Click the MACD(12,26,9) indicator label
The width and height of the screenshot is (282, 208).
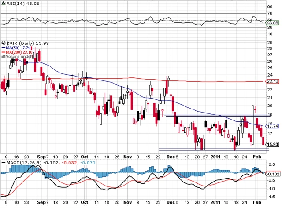[24, 163]
